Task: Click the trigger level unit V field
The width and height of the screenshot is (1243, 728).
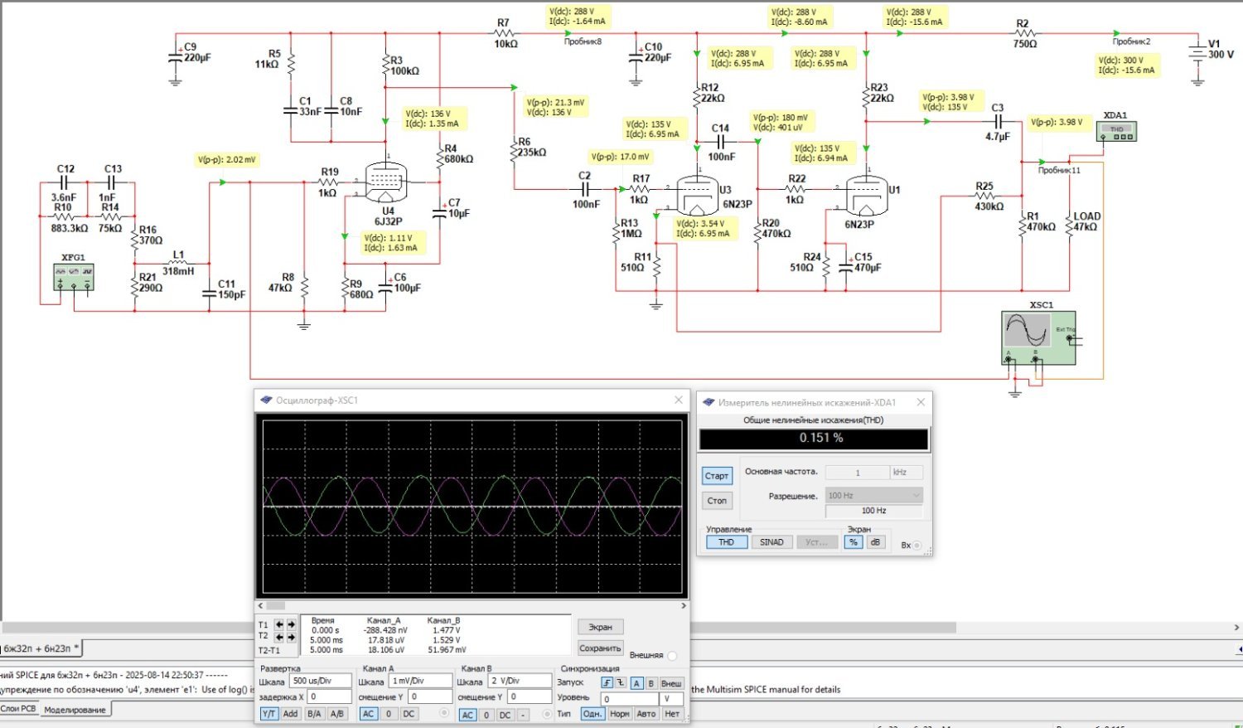Action: point(671,699)
